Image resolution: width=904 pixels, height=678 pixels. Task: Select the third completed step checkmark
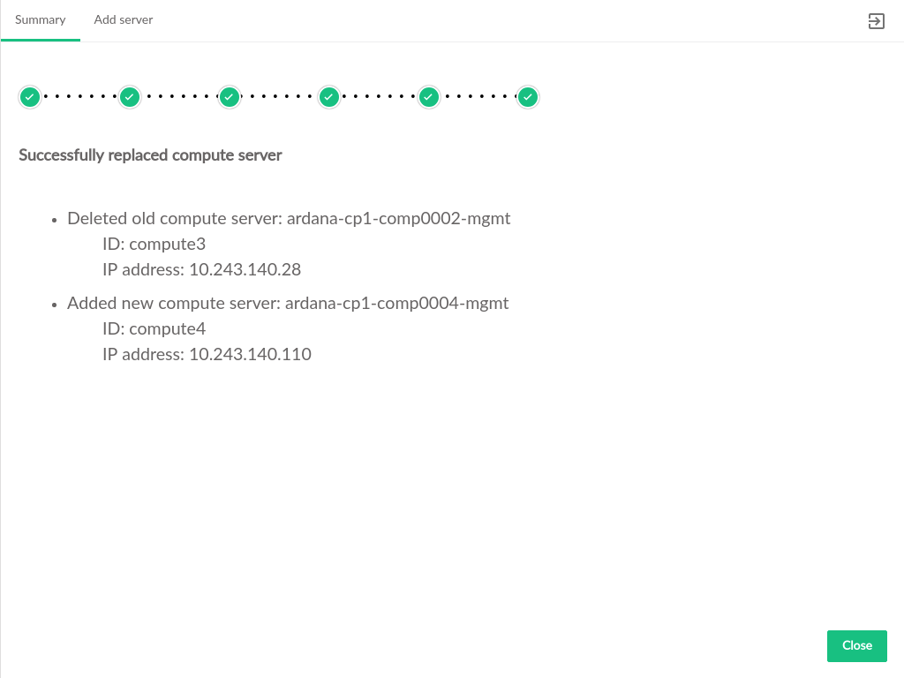coord(230,97)
